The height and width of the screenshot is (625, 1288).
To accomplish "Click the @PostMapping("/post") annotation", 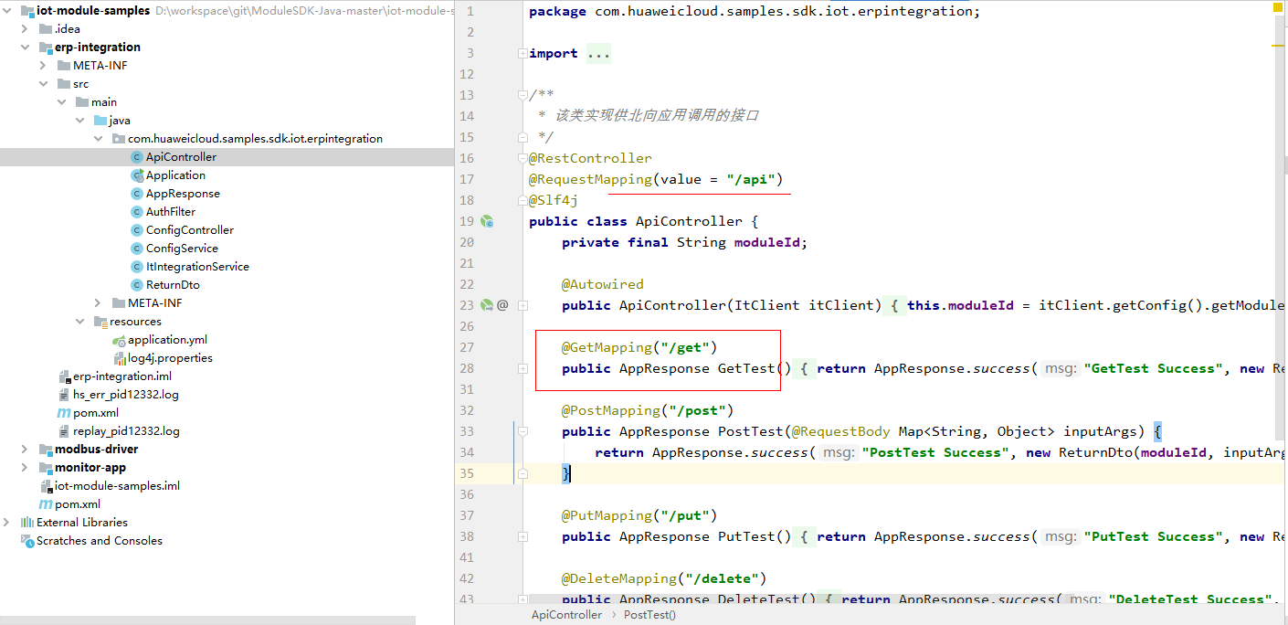I will 648,410.
